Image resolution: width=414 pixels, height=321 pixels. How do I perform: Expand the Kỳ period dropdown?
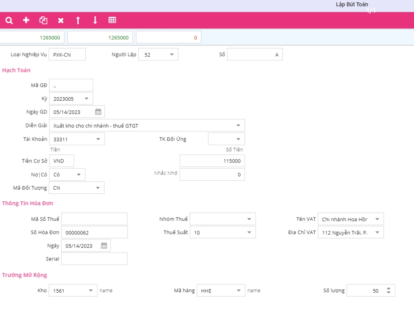[86, 99]
